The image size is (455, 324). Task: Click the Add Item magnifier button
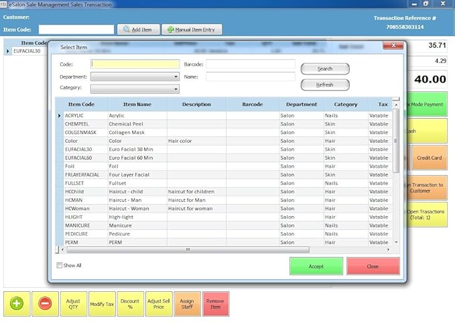click(137, 30)
